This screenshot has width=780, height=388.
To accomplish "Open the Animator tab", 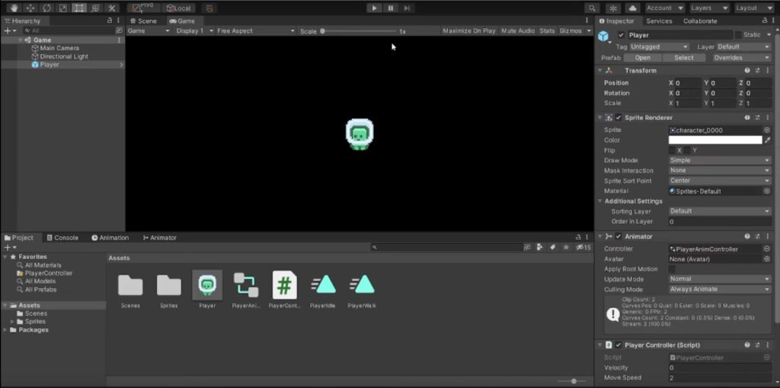I will click(160, 238).
